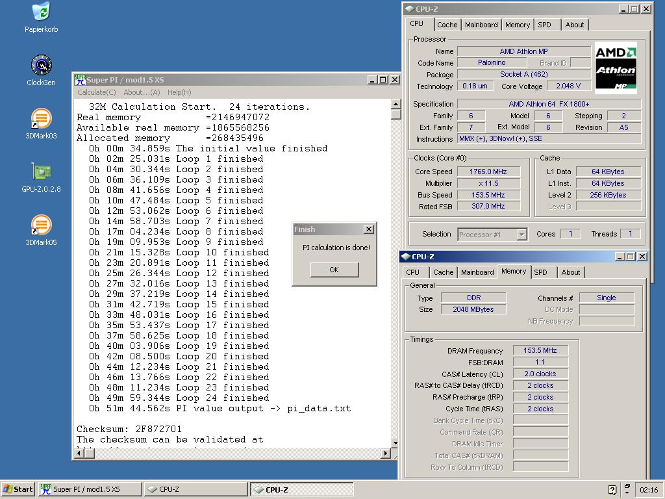Open the Papierkorb recycle bin icon
The image size is (665, 499).
41,17
